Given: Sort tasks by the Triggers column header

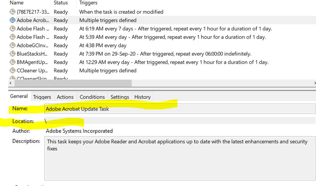Looking at the screenshot, I should click(x=88, y=3).
